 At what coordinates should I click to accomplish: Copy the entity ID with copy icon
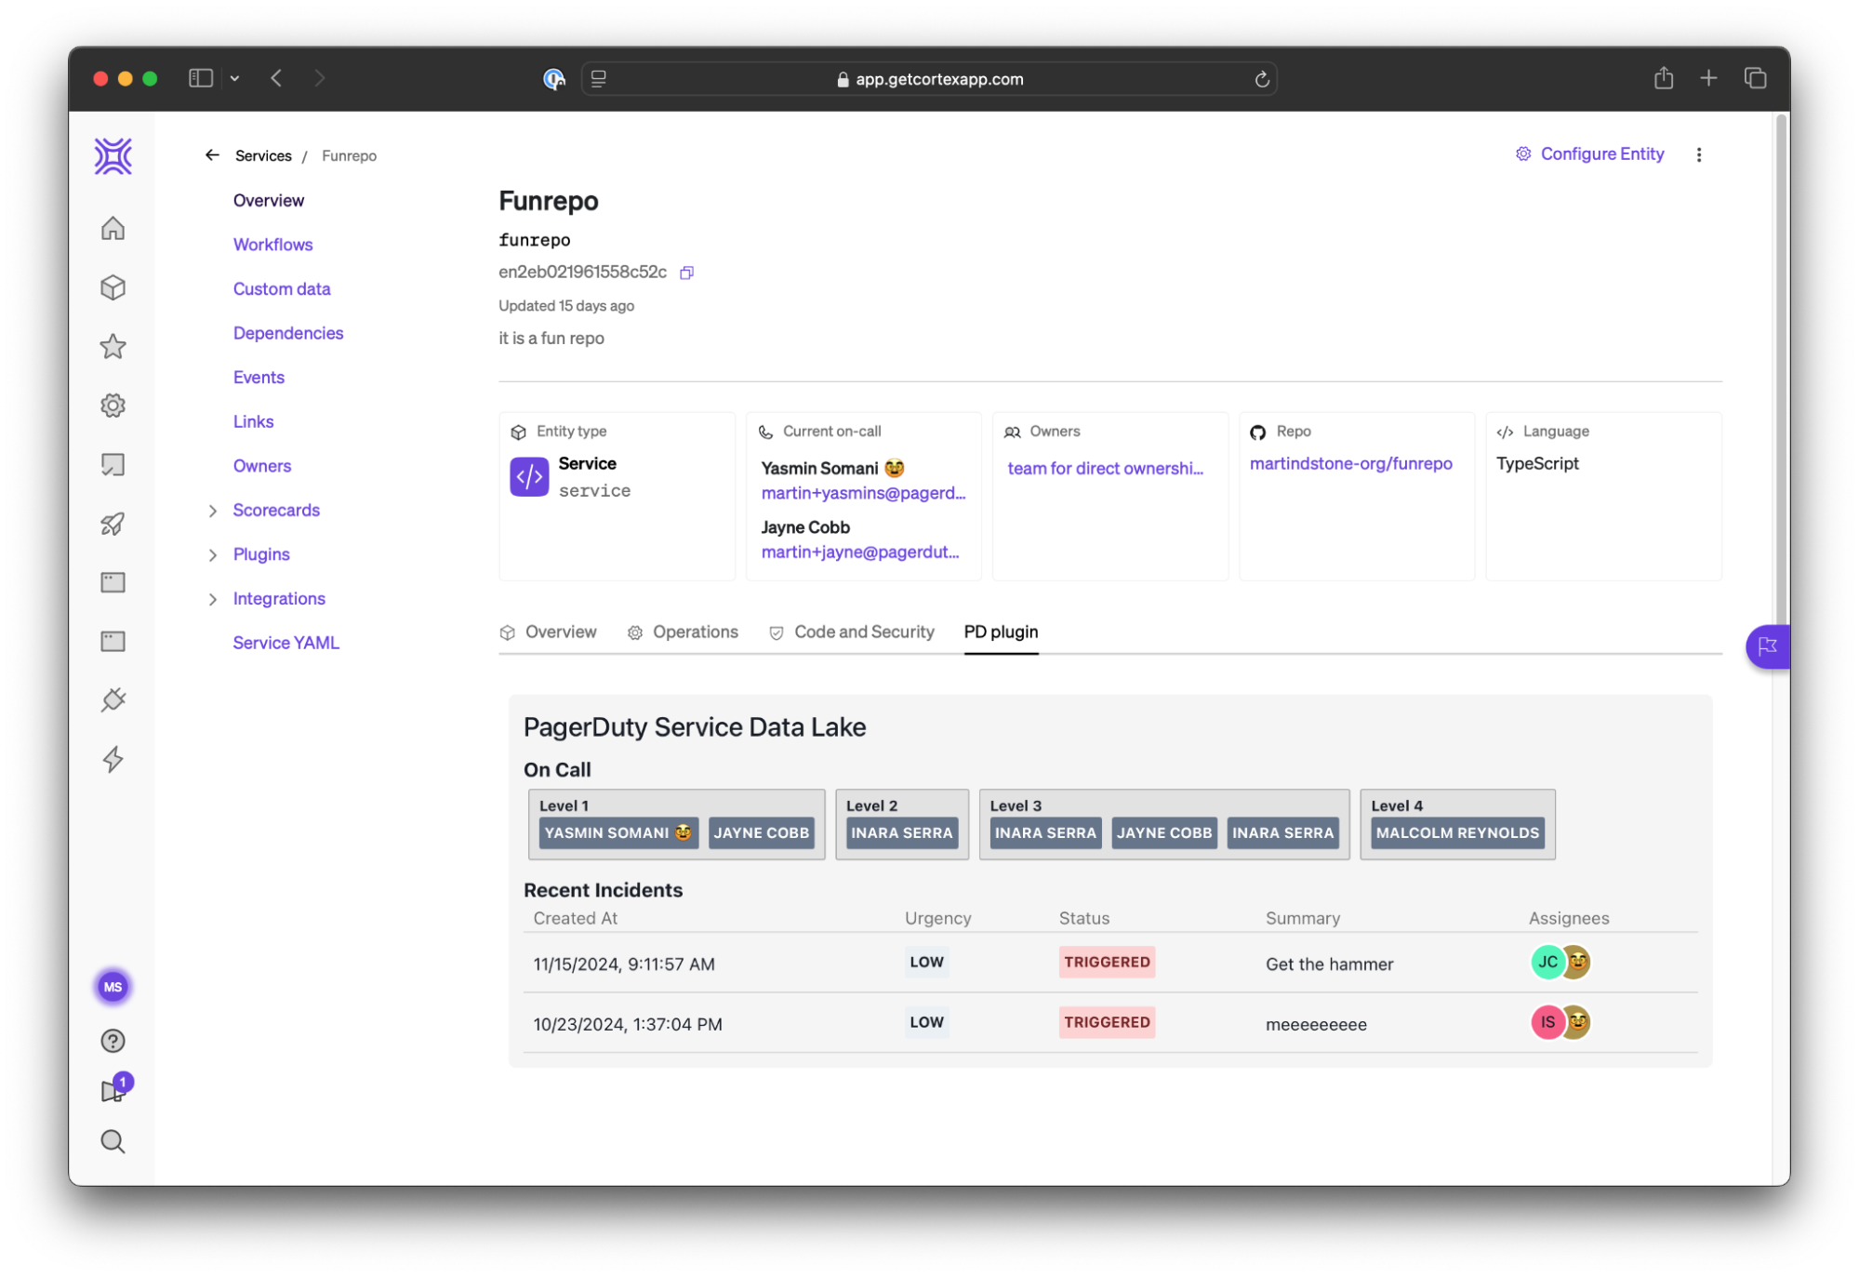[686, 273]
